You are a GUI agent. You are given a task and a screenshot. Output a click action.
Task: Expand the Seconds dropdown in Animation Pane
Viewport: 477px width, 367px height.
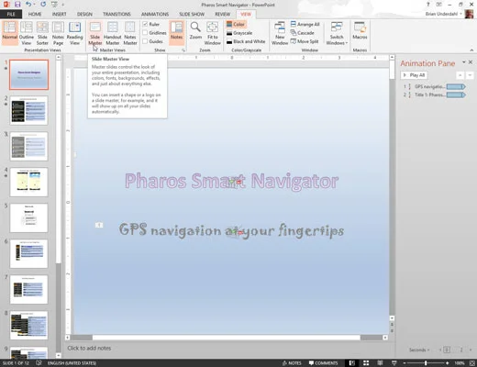point(419,350)
